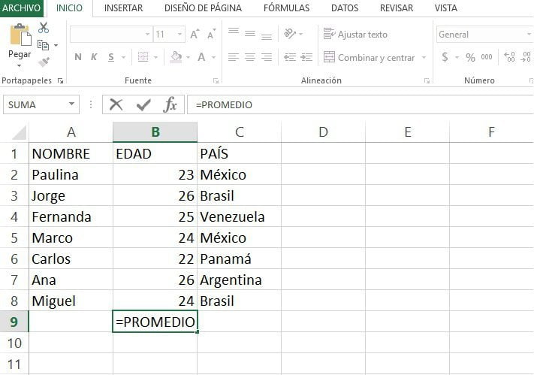Click the Cut scissors icon

click(44, 28)
